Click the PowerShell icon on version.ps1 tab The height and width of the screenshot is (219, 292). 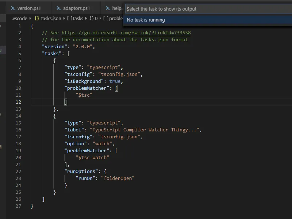[13, 8]
